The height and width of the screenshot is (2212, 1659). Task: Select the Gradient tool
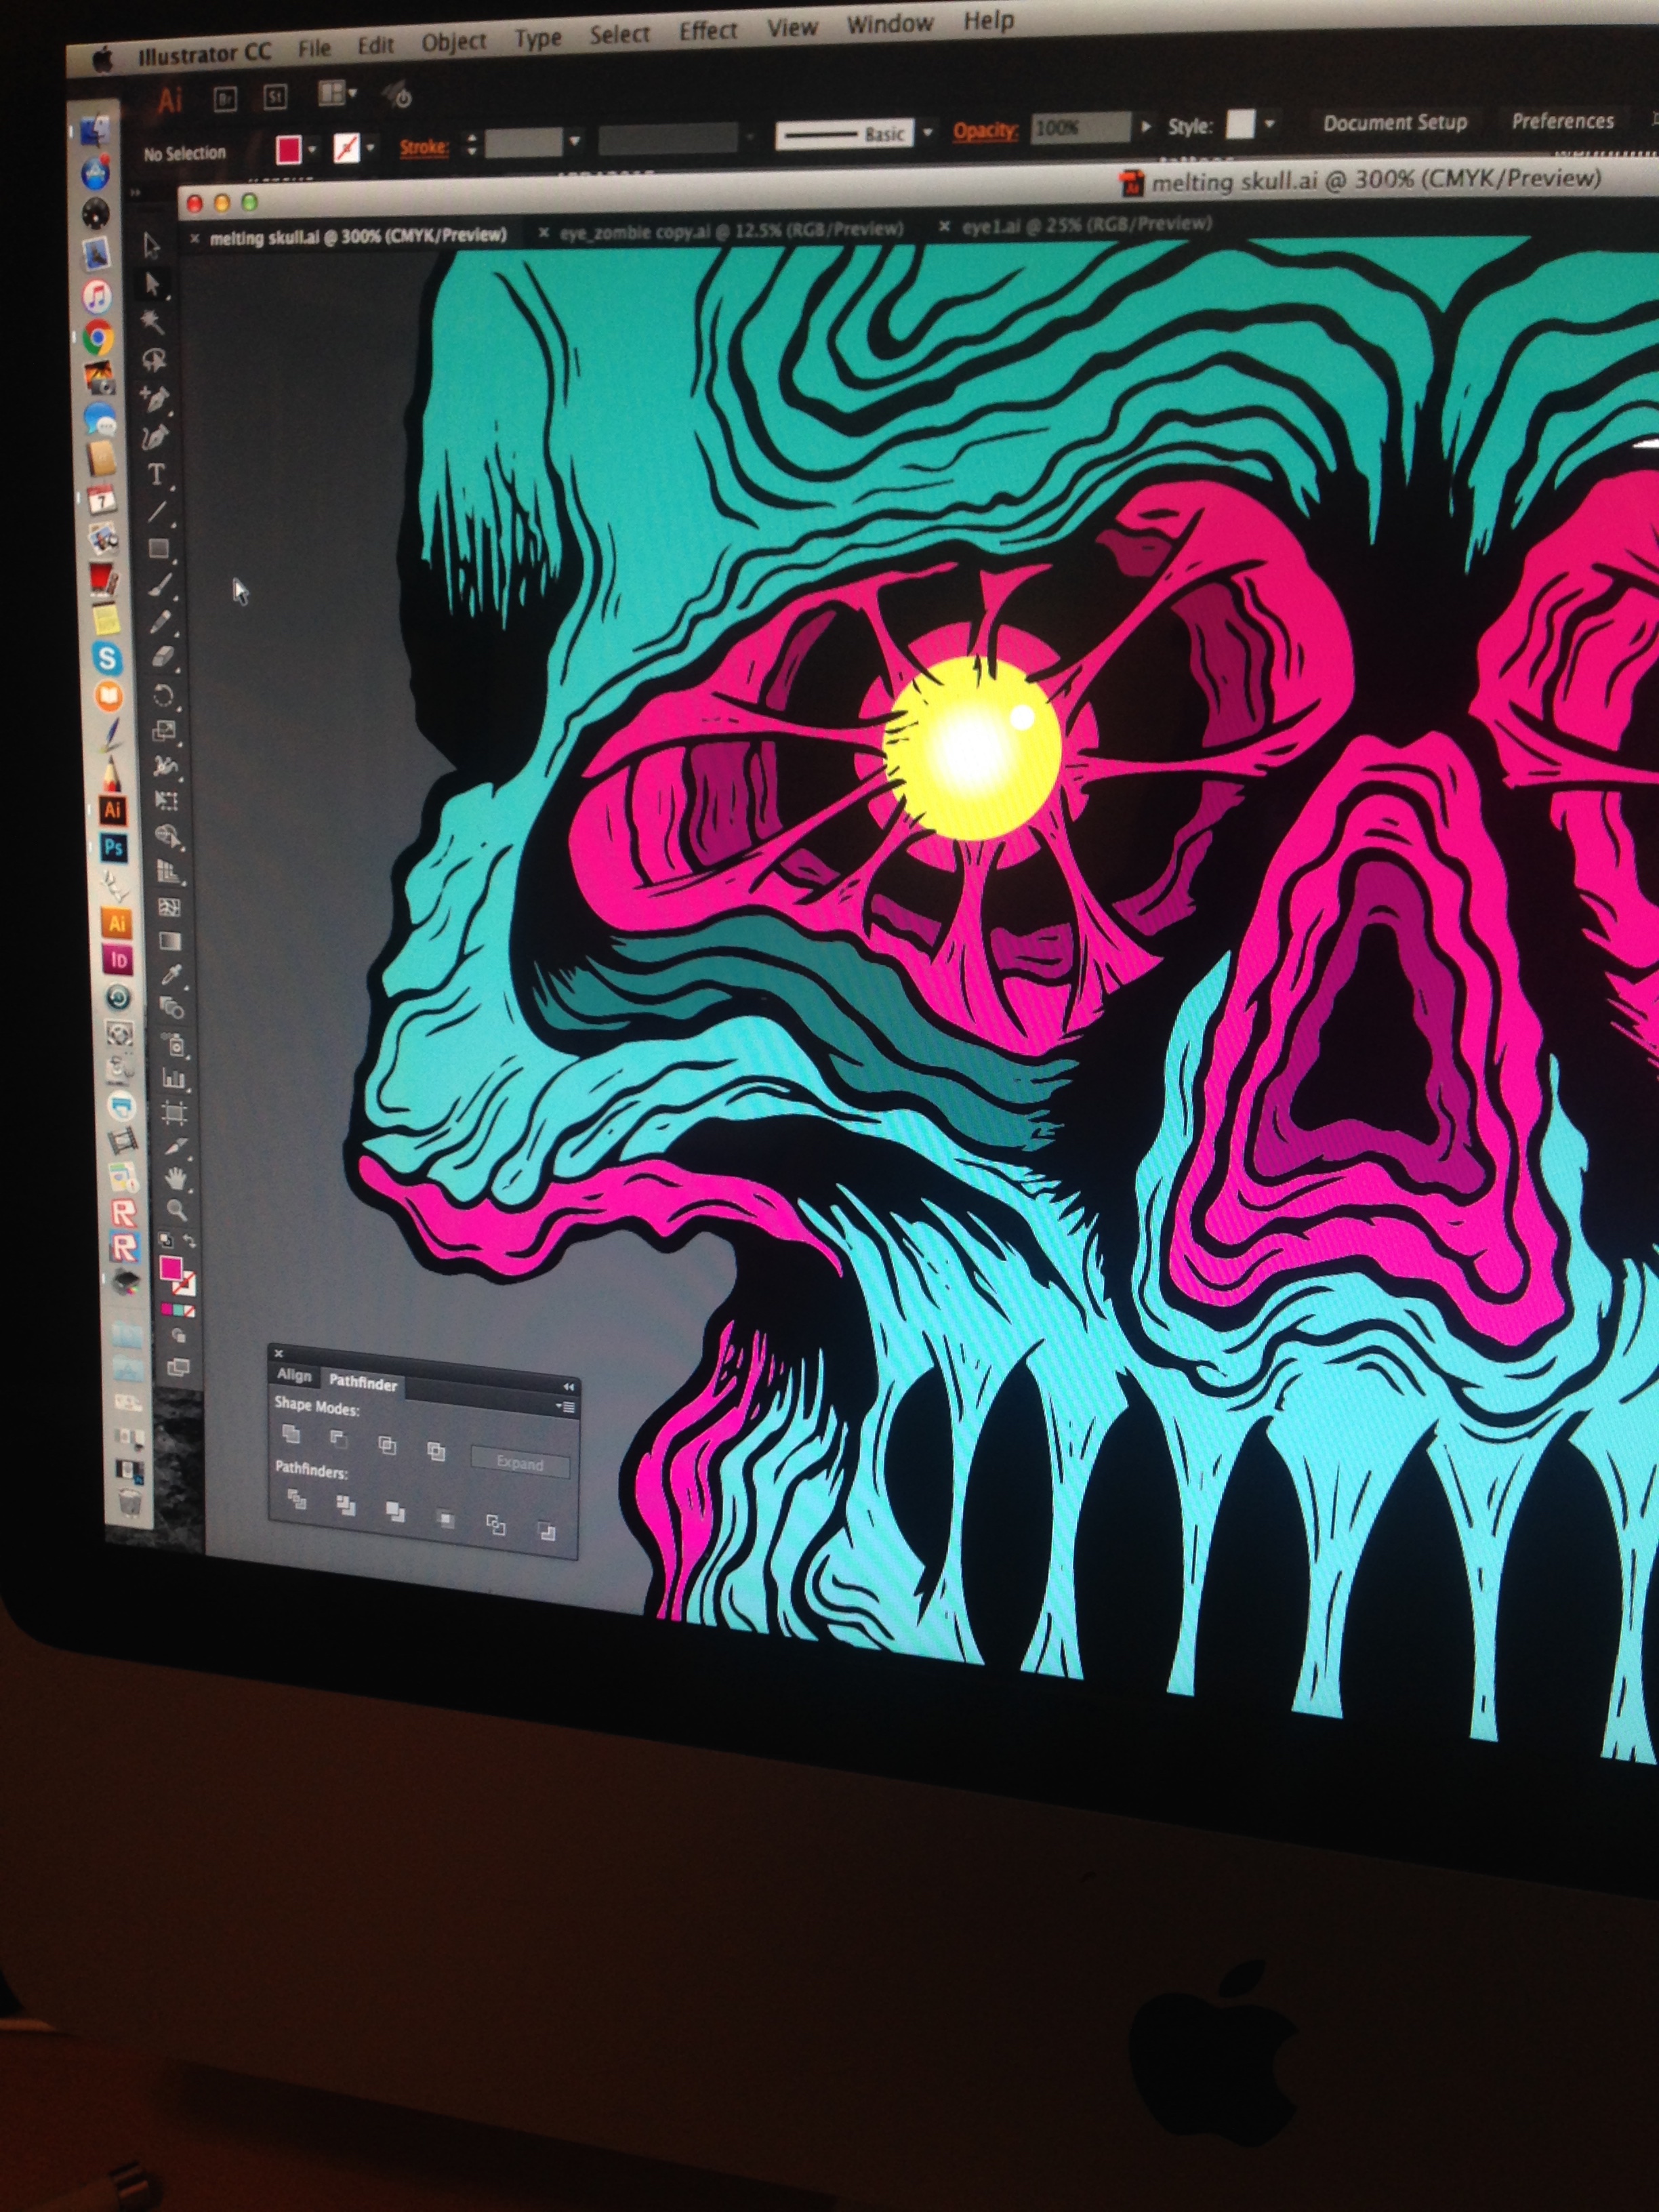tap(170, 941)
